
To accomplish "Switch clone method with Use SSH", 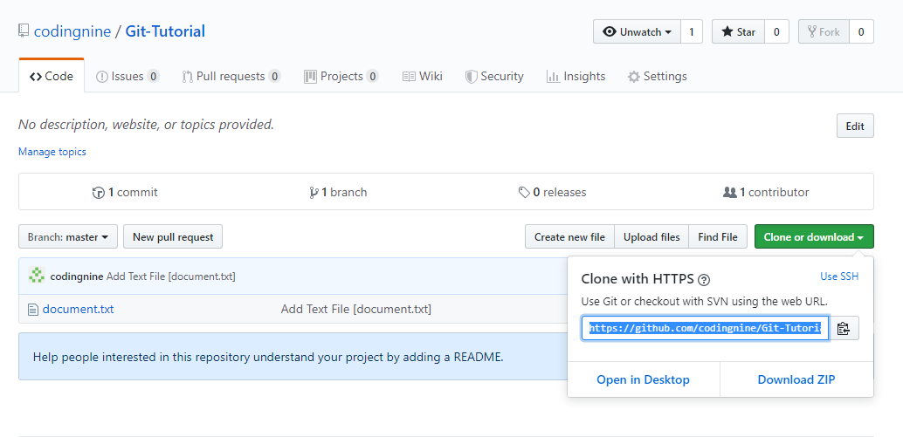I will pyautogui.click(x=839, y=277).
